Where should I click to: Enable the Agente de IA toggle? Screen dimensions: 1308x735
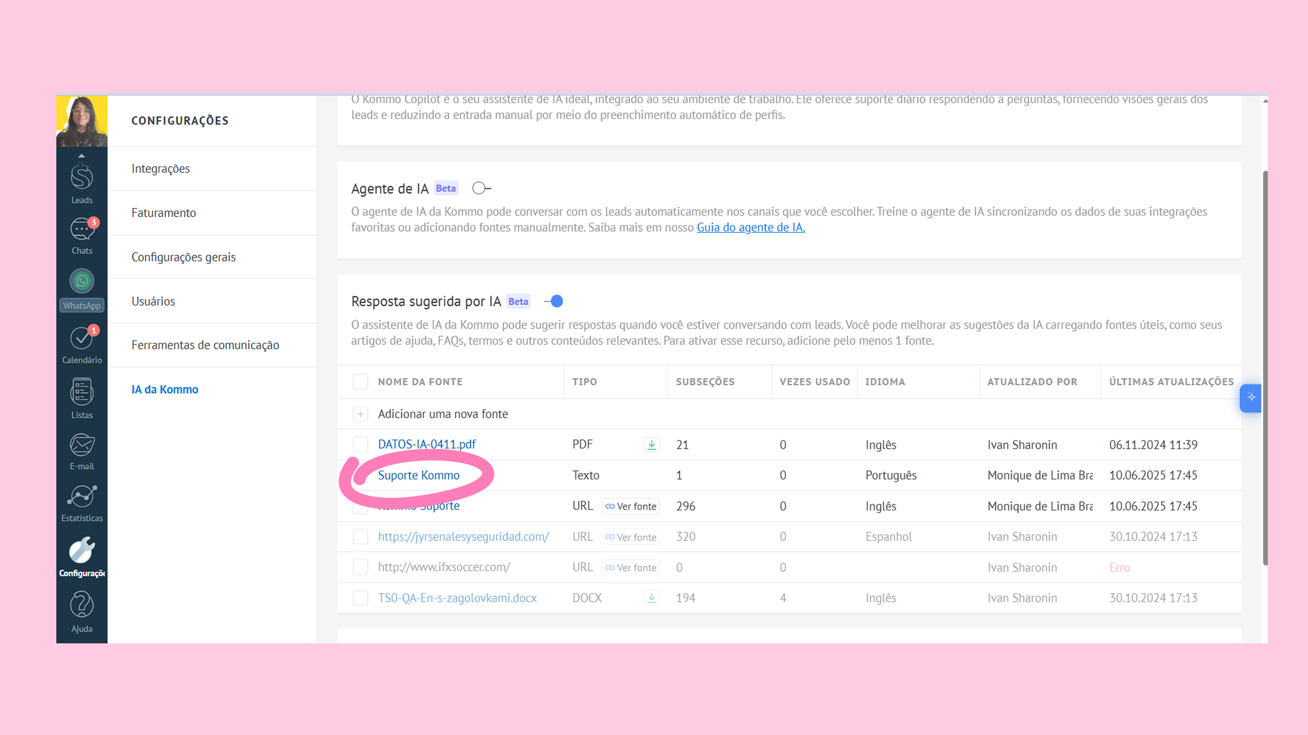pos(481,189)
